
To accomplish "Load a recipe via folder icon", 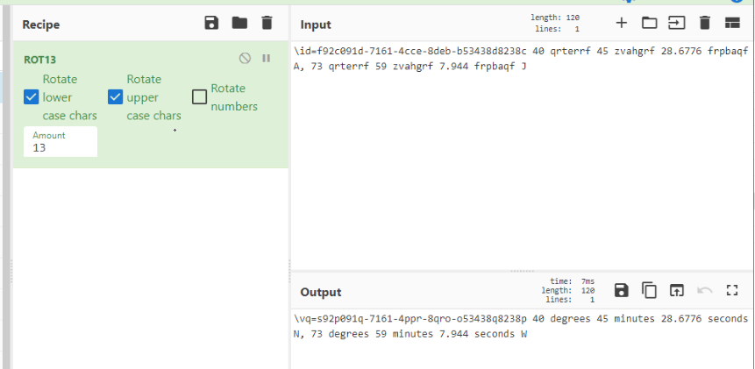I will click(239, 24).
